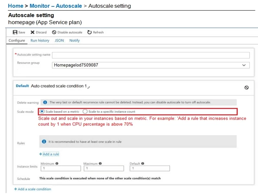Click 'The very last or default recurrence rule' message
This screenshot has height=195, width=258.
coord(130,102)
